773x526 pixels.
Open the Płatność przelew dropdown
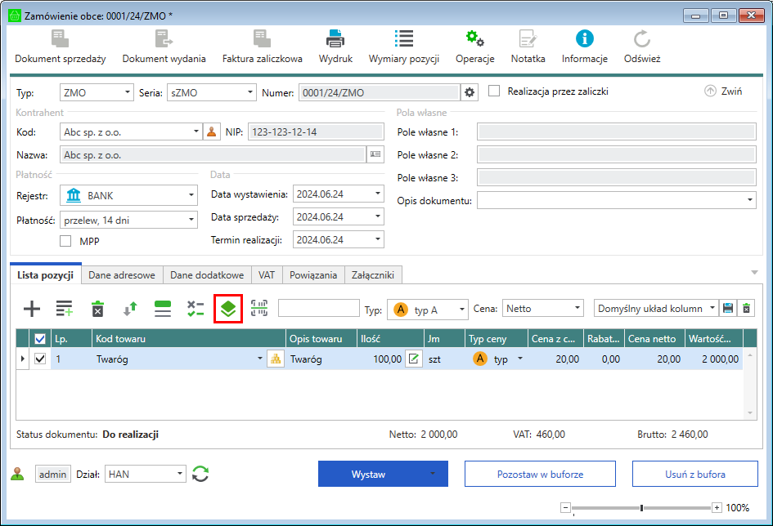pyautogui.click(x=191, y=219)
